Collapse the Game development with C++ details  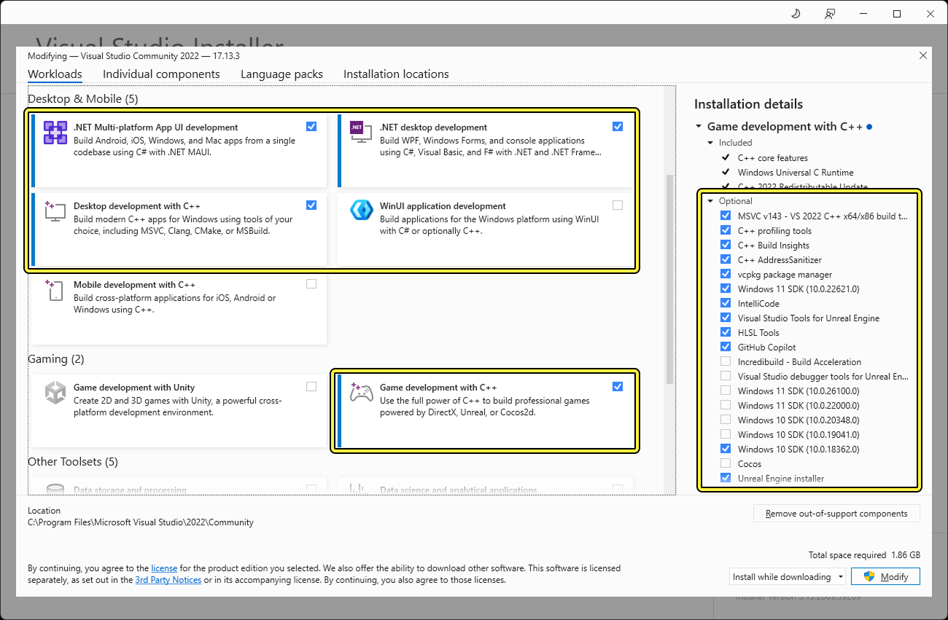(698, 126)
